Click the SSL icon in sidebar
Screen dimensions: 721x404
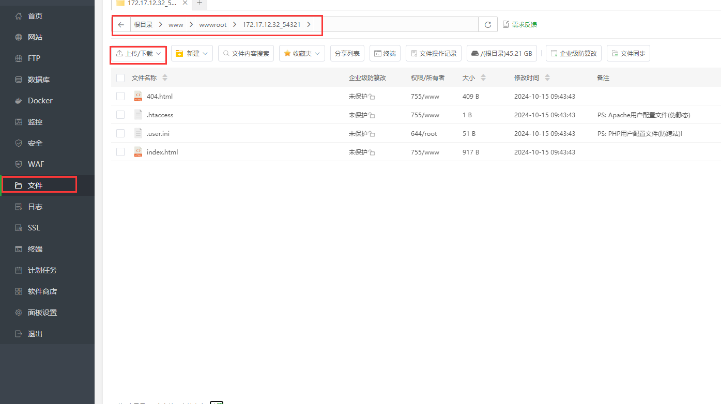[19, 228]
